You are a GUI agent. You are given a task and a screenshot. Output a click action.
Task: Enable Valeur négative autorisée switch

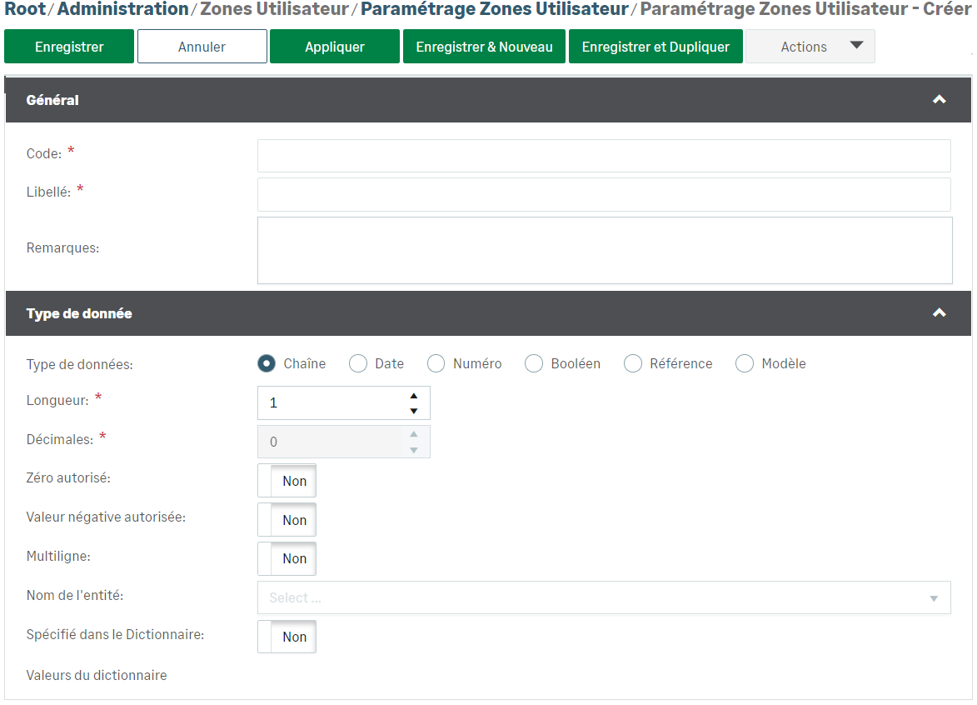287,520
